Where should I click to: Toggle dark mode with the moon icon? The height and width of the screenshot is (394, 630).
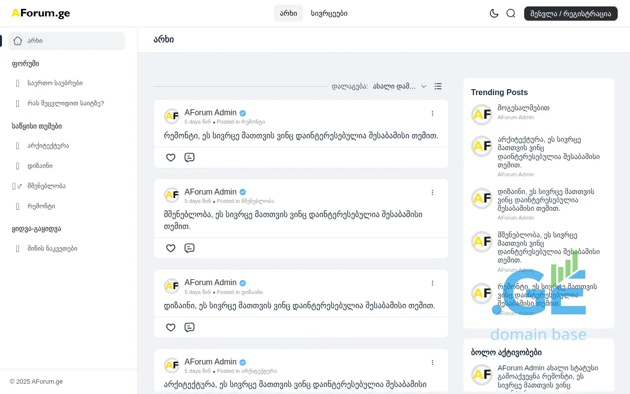[x=494, y=13]
